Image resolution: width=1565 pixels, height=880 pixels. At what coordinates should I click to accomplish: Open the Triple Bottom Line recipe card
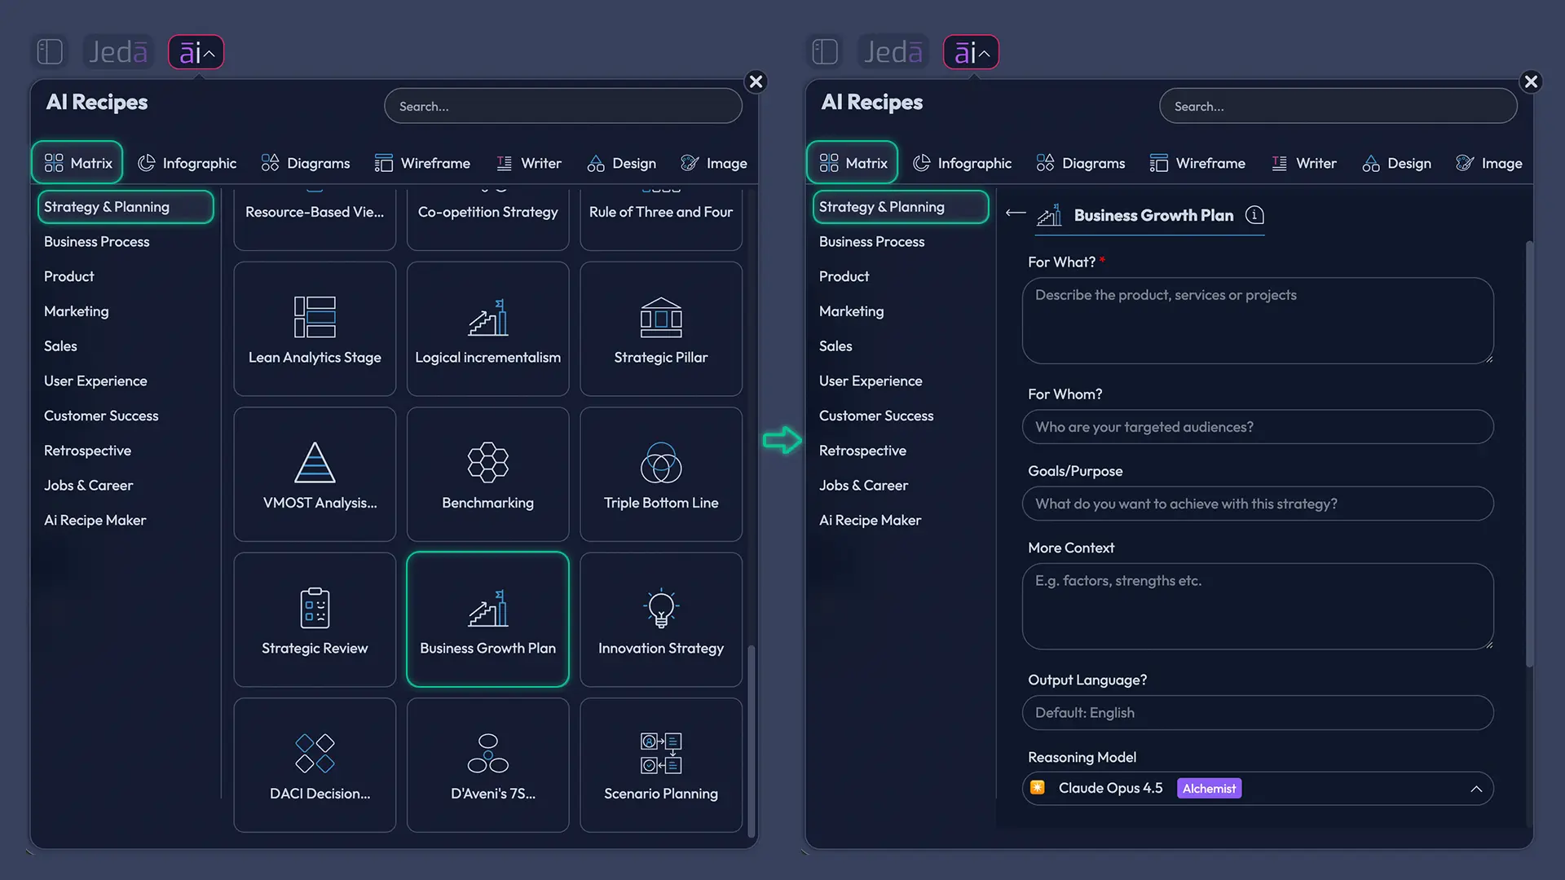(661, 474)
